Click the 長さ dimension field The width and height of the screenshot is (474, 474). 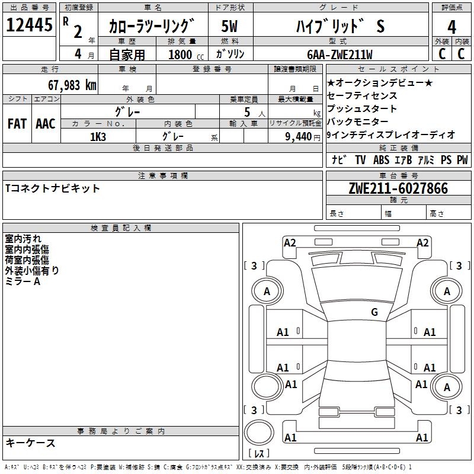coord(354,213)
